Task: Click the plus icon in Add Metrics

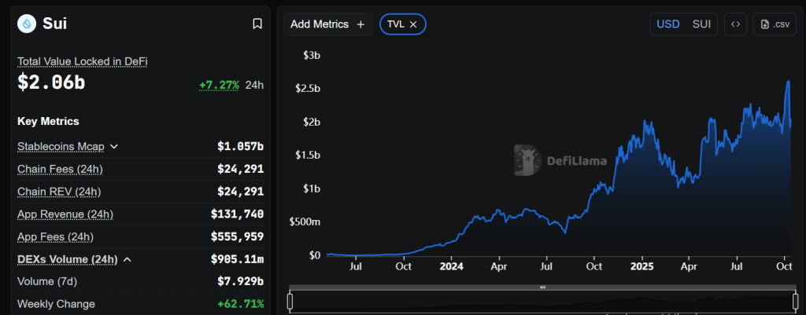Action: click(x=360, y=24)
